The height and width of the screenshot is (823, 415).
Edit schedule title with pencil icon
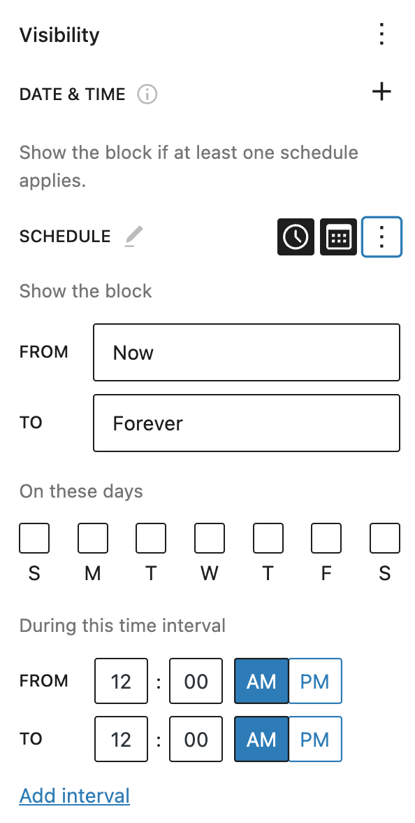coord(133,237)
